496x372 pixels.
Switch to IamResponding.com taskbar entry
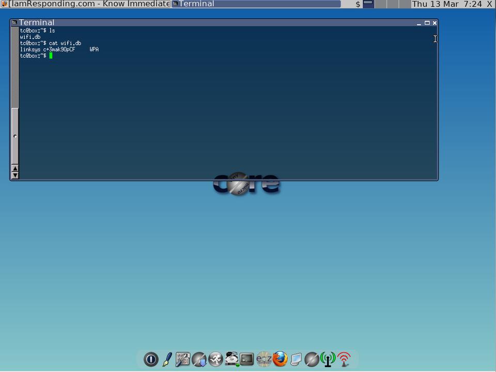85,4
